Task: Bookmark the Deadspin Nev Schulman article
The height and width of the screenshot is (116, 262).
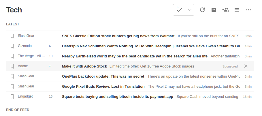Action: point(12,46)
